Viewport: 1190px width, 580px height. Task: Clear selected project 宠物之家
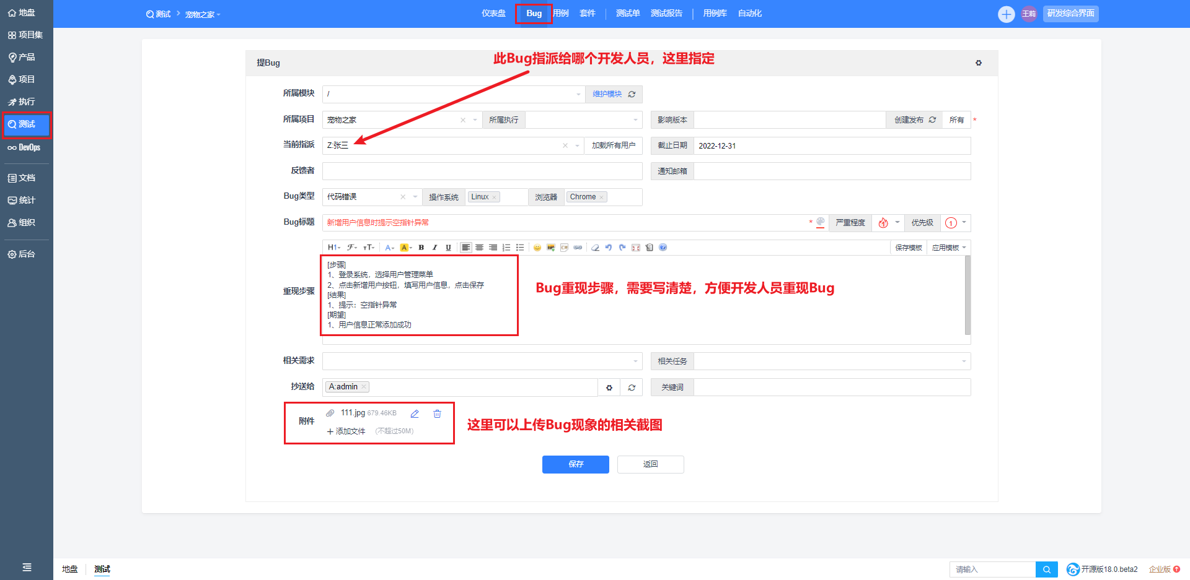click(x=463, y=120)
